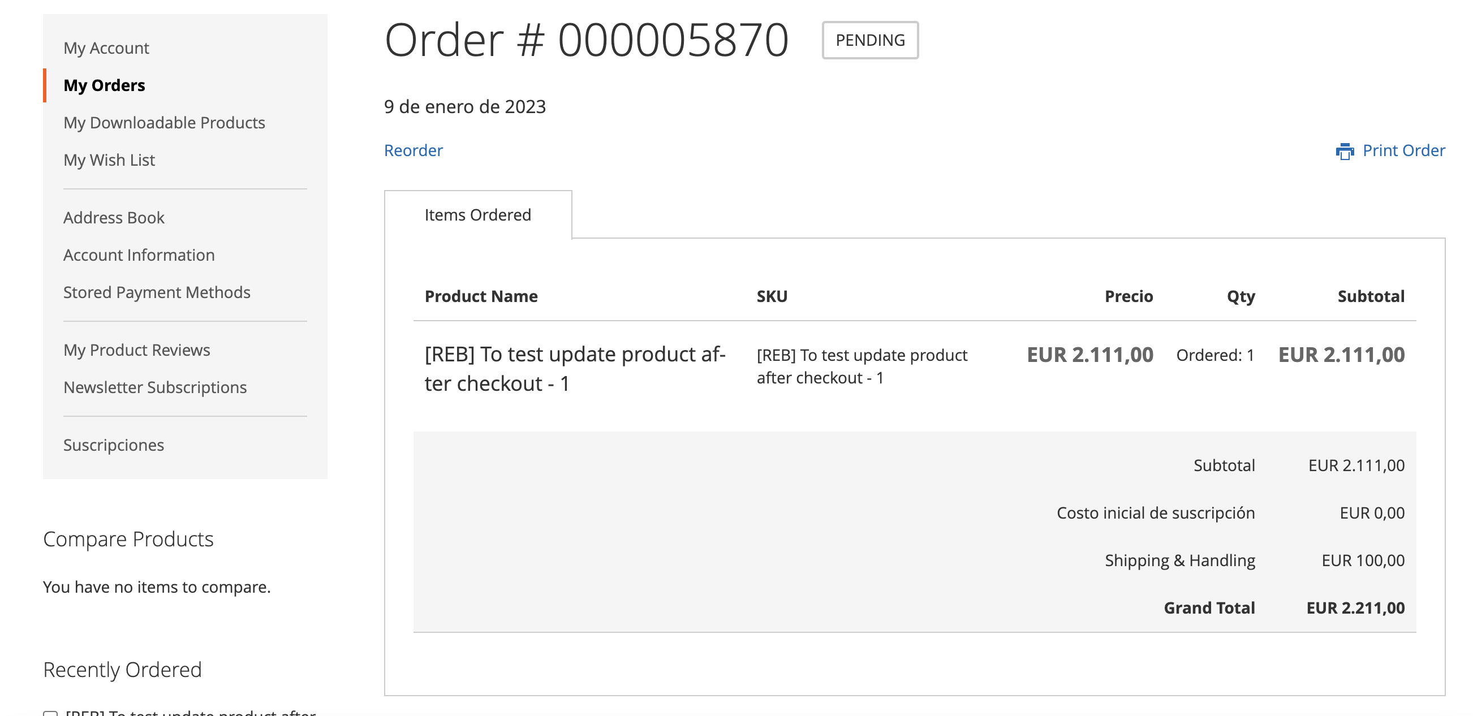This screenshot has width=1473, height=716.
Task: Open the Suscripciones page
Action: [x=114, y=445]
